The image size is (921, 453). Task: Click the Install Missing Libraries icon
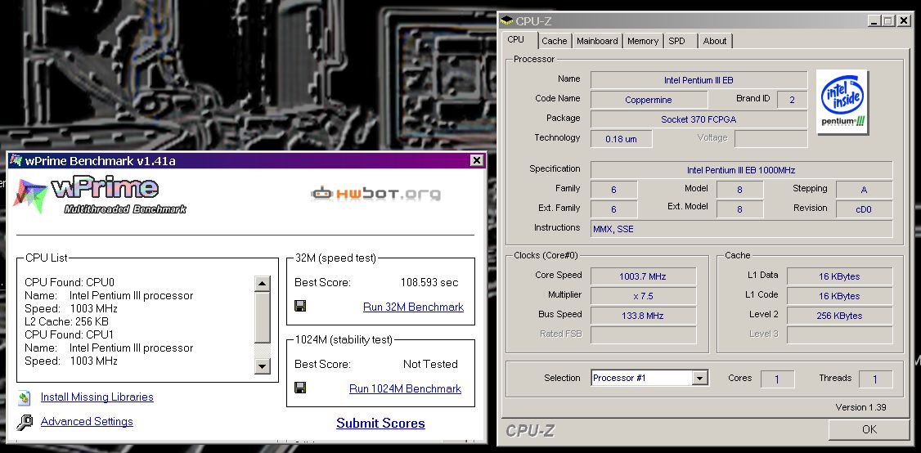point(24,397)
